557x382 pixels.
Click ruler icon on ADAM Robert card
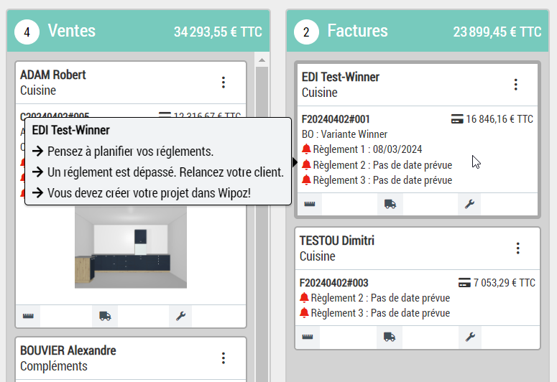pyautogui.click(x=28, y=316)
